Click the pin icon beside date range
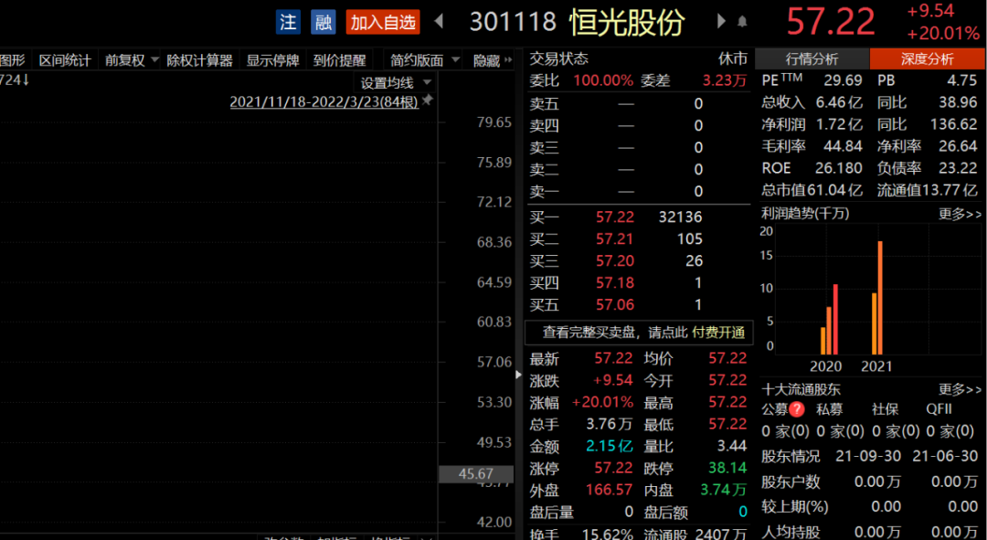The image size is (987, 540). click(428, 101)
